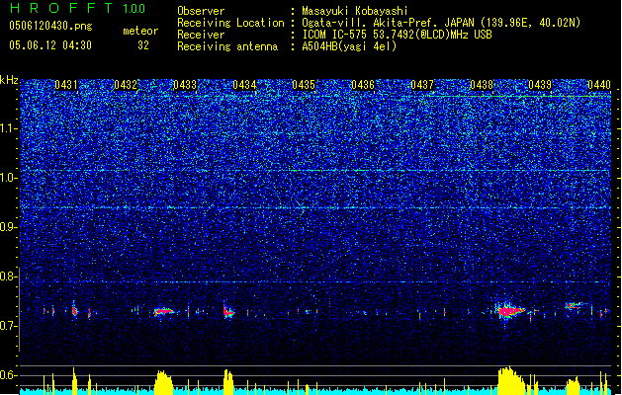This screenshot has width=622, height=395.
Task: Click the 1.0 frequency axis label
Action: 9,178
